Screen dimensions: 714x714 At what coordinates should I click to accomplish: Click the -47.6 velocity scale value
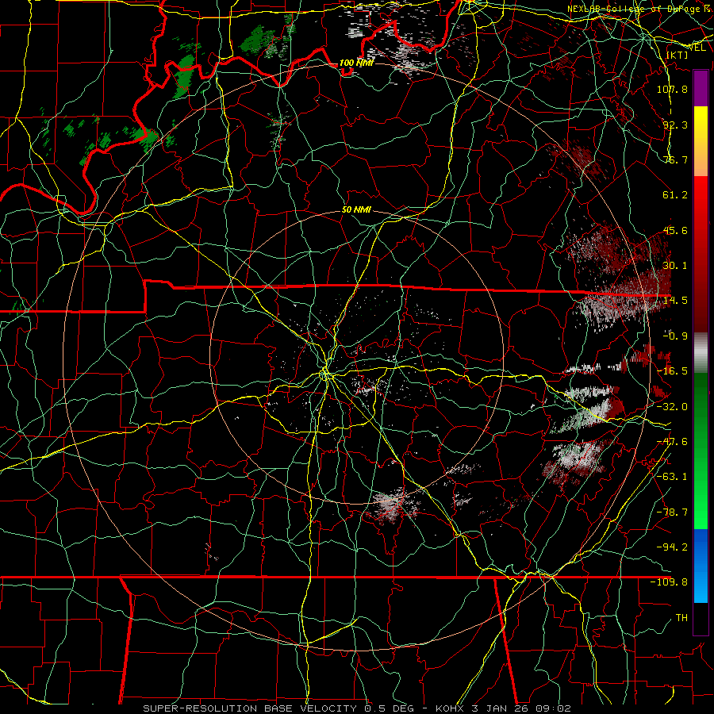click(672, 442)
